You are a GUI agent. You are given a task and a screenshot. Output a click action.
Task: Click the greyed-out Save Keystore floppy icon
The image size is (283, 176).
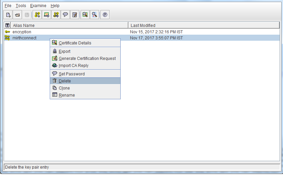point(27,15)
